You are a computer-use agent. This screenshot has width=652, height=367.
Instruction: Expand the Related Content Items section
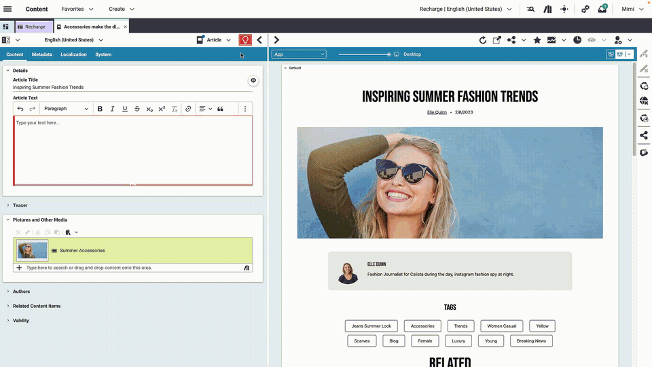point(8,306)
